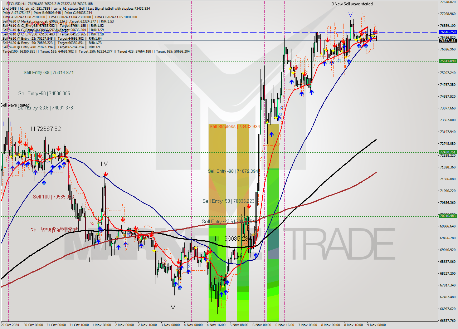Select the current price tag 76327.188
Viewport: 458px width, 329px height.
pos(448,40)
